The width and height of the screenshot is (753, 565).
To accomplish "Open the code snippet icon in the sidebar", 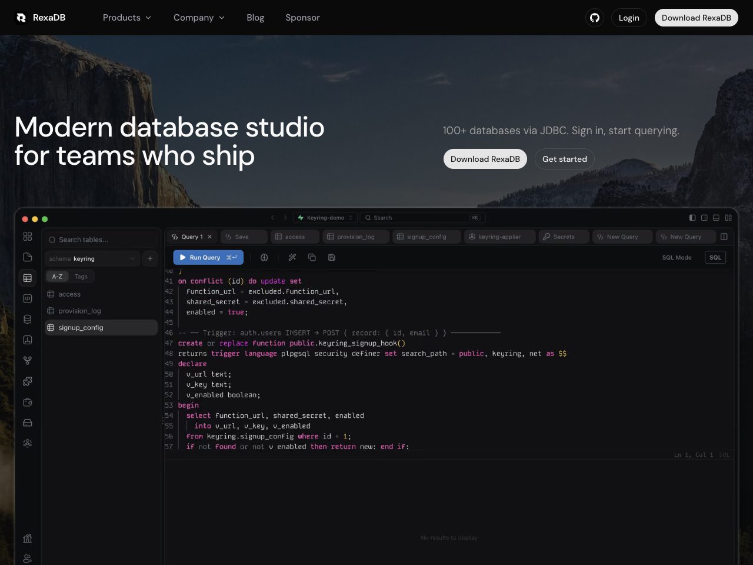I will pos(28,298).
